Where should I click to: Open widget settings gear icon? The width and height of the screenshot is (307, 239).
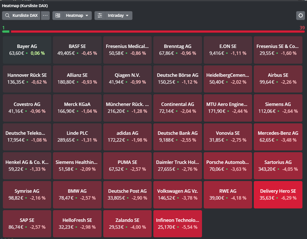coord(300,15)
